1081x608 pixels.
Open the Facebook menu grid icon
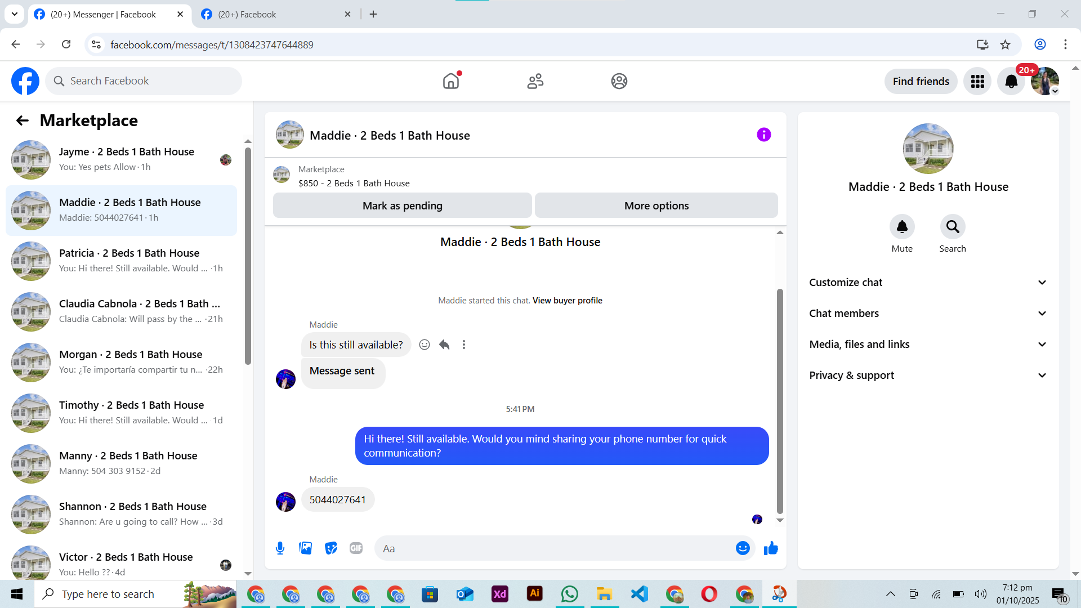pos(977,82)
